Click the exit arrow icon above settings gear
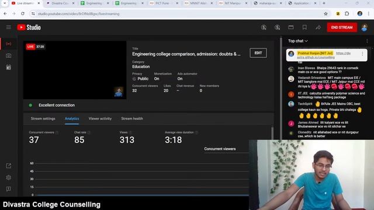 pyautogui.click(x=9, y=166)
